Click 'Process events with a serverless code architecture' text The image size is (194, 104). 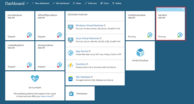coord(96,67)
